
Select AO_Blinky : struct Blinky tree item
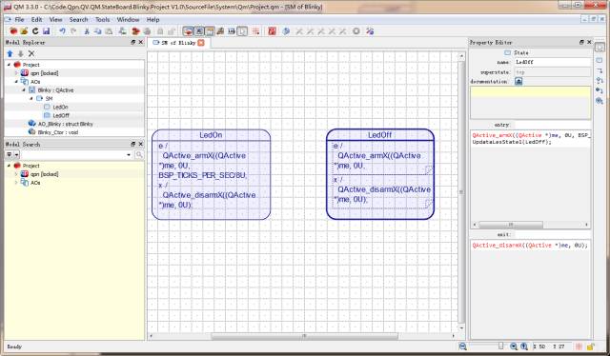(66, 124)
